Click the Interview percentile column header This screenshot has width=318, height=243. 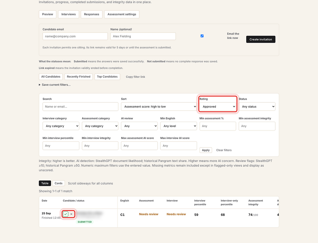tap(200, 202)
